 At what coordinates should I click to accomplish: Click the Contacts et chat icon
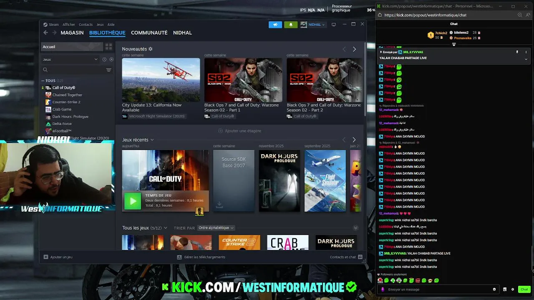click(x=360, y=257)
